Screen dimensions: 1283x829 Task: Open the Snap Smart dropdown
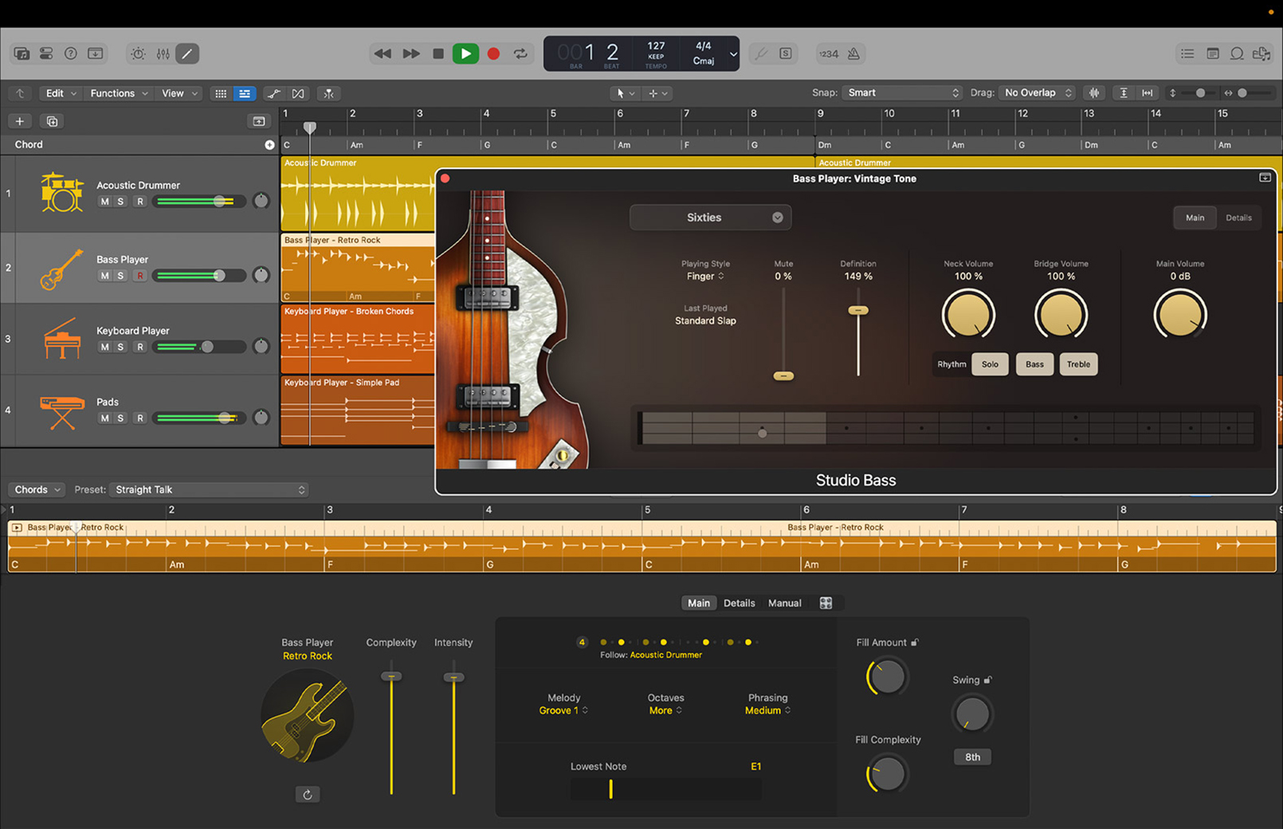[900, 92]
